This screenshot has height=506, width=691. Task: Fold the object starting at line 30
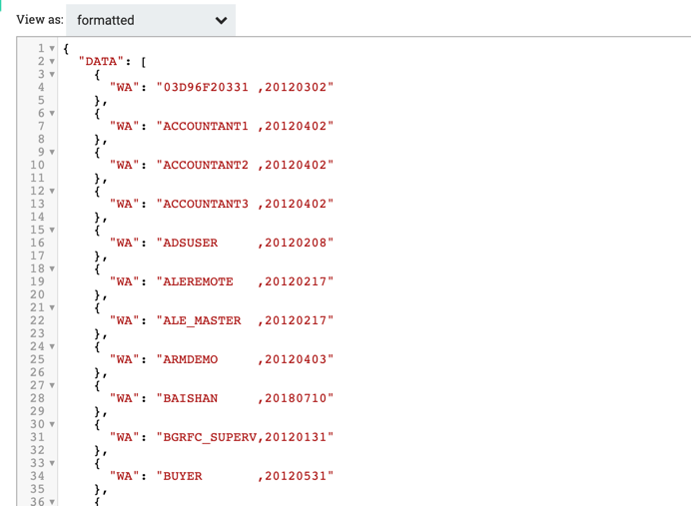52,425
